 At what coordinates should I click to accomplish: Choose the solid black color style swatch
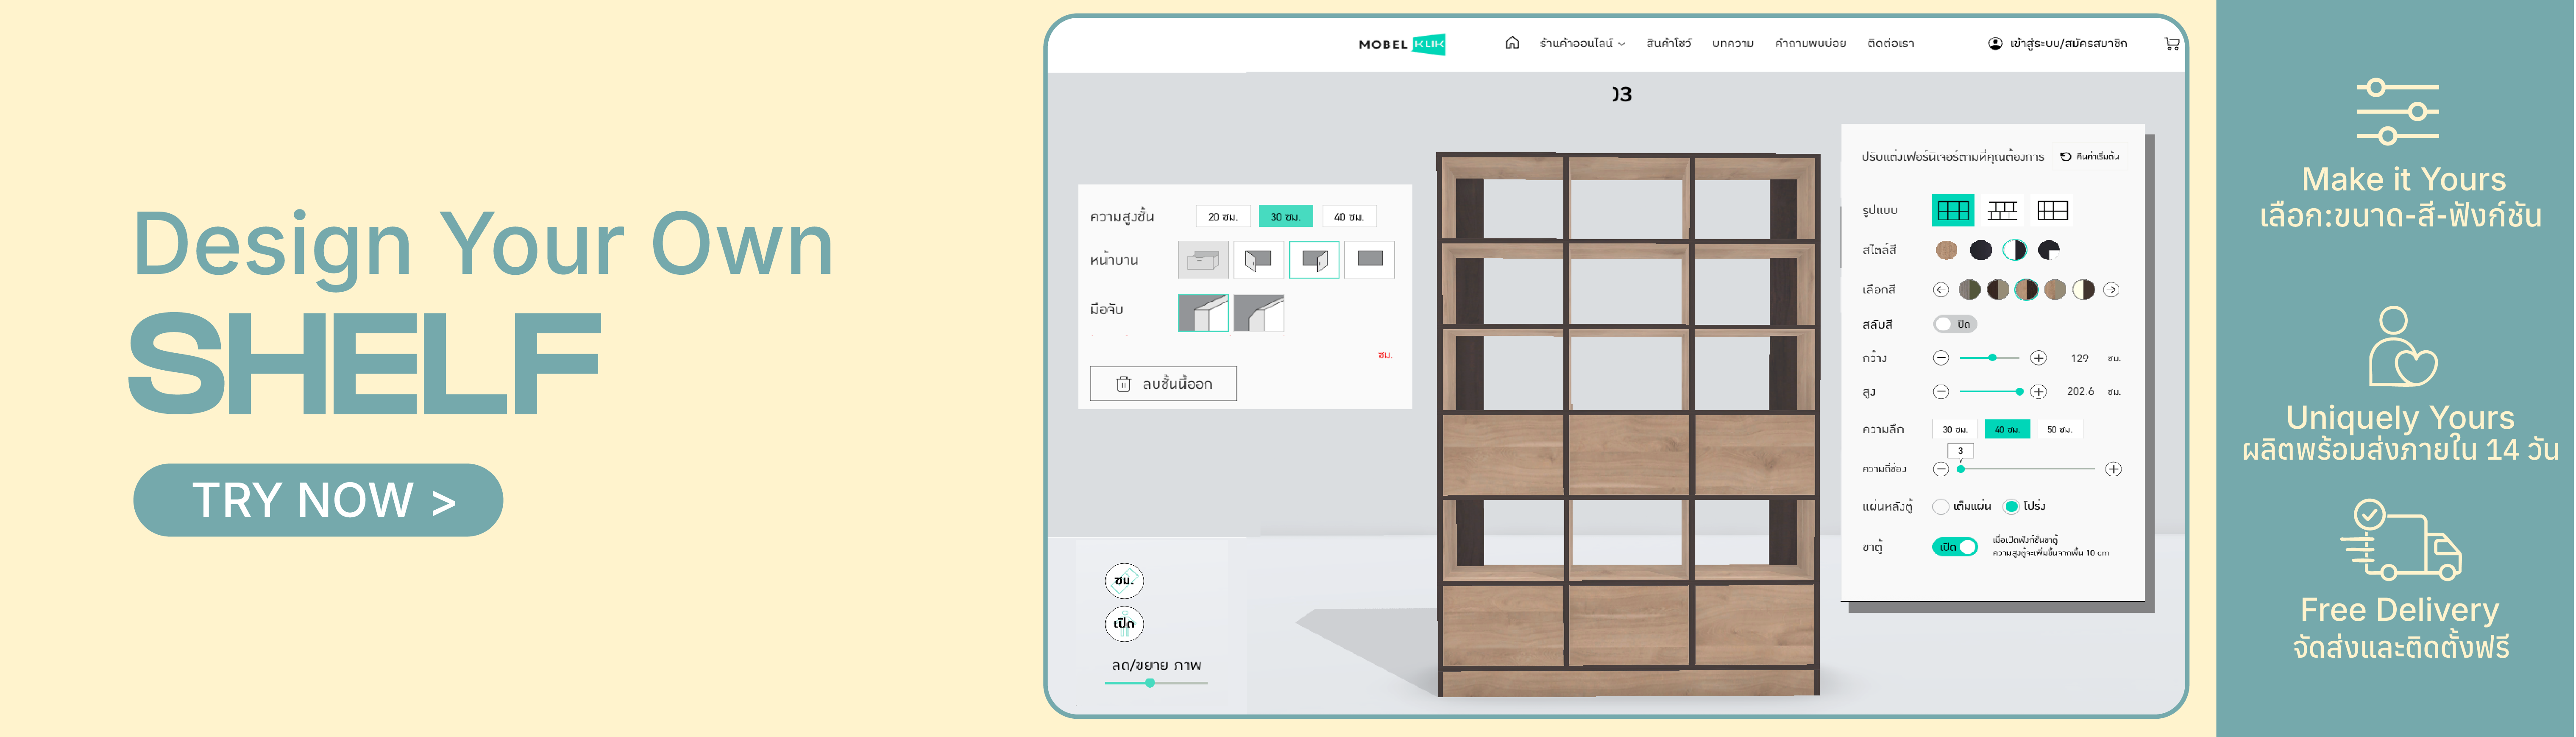1980,250
